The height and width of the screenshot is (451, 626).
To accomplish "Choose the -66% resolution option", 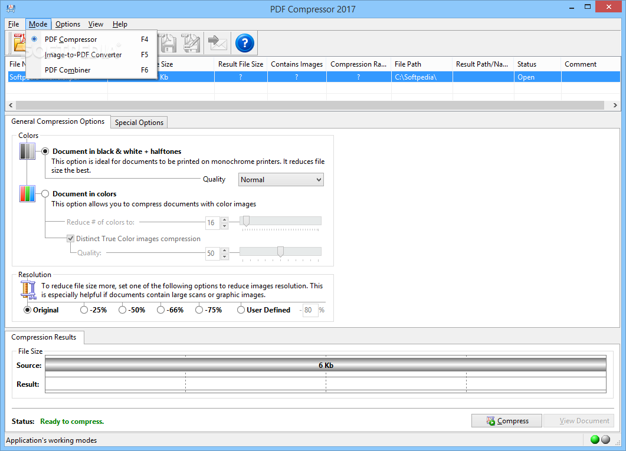I will point(160,310).
